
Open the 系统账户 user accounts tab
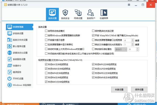coord(91,14)
